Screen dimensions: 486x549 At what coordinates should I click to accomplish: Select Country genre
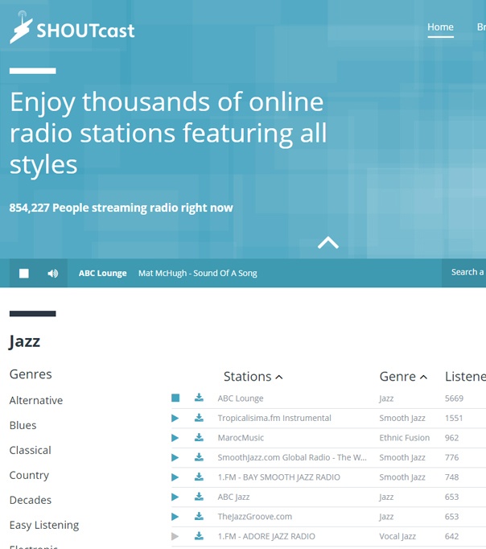tap(29, 475)
